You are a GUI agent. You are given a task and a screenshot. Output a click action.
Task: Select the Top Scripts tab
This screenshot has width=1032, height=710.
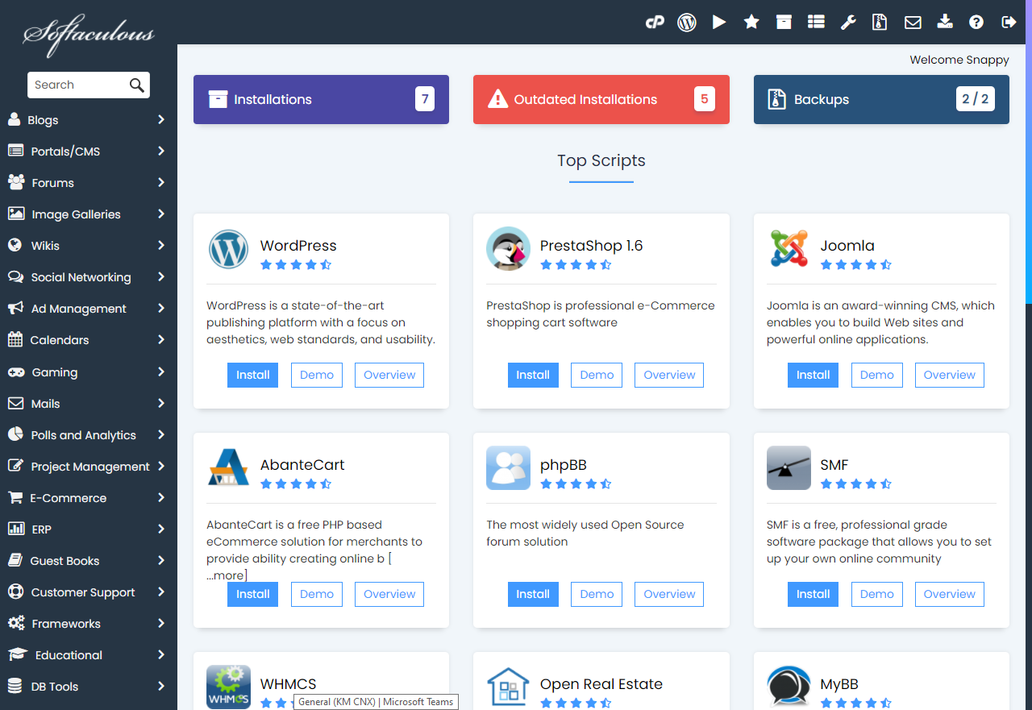601,160
